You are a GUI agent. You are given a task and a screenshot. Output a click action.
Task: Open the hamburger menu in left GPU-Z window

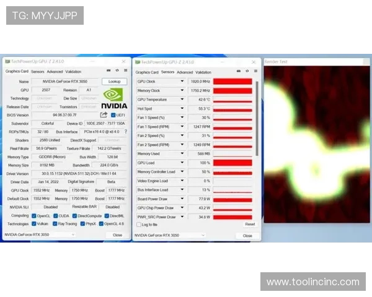pos(126,71)
